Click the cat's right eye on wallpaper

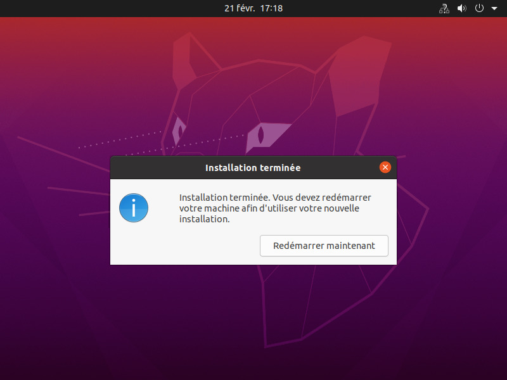(x=260, y=134)
